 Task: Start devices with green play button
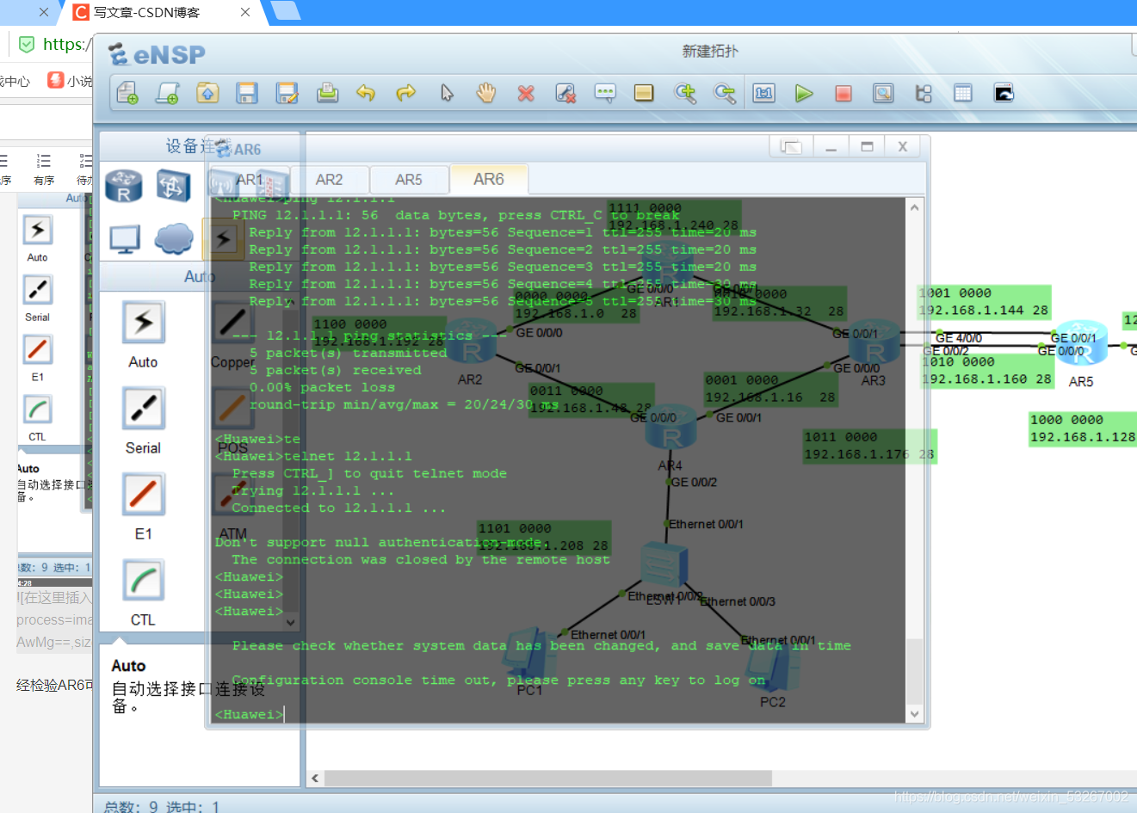tap(804, 93)
